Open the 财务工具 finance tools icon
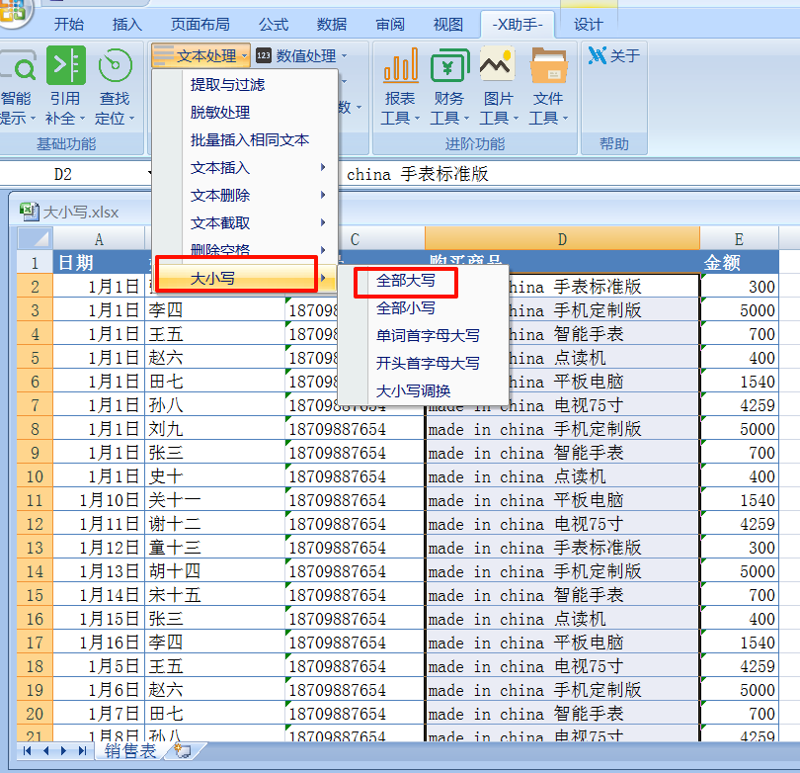 tap(449, 86)
